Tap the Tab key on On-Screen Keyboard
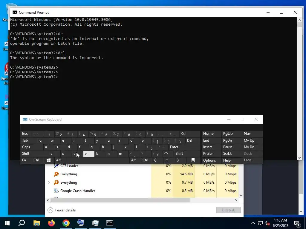Viewport: 306px width, 229px height. pos(29,141)
